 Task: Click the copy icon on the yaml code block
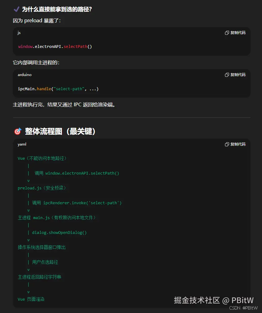pos(227,144)
